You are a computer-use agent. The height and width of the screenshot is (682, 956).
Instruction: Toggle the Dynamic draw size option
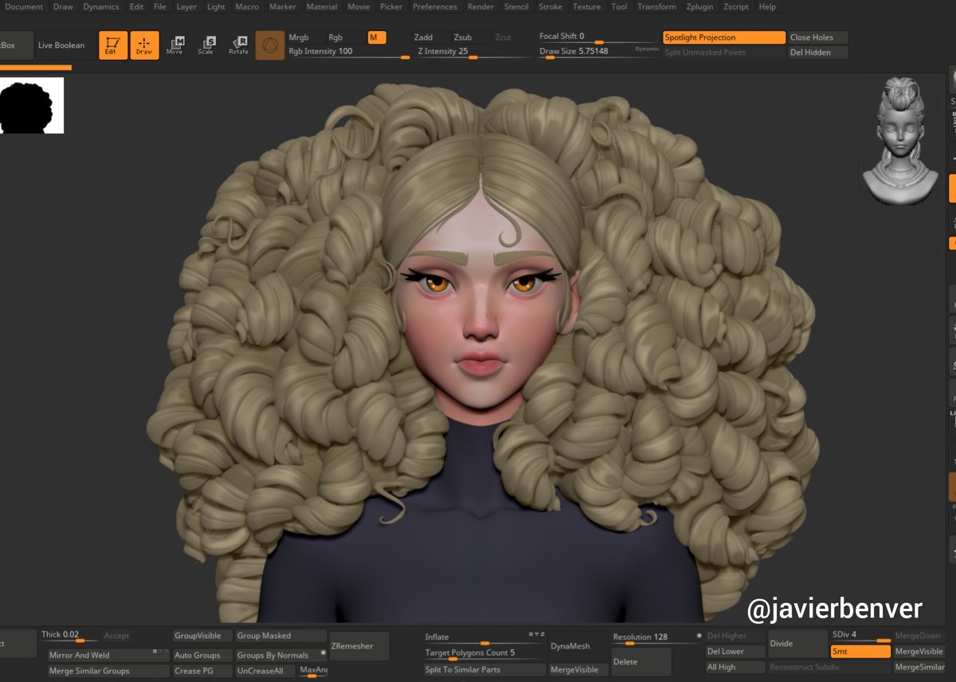point(647,49)
